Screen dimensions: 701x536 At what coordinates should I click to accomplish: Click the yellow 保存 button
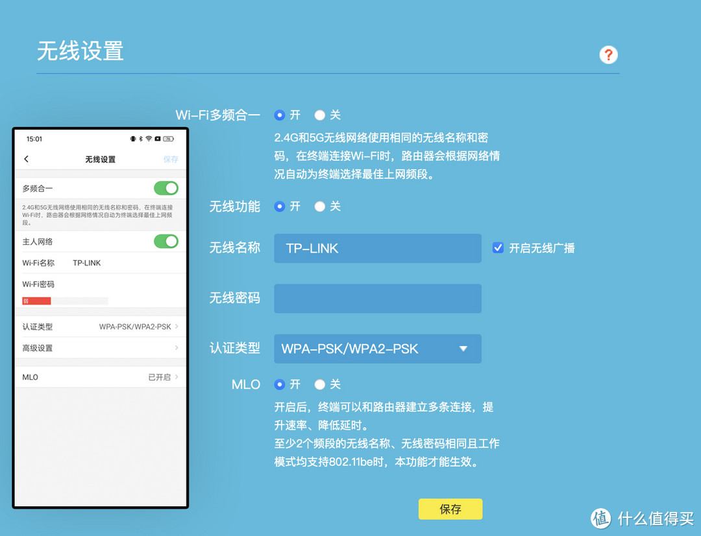(450, 509)
